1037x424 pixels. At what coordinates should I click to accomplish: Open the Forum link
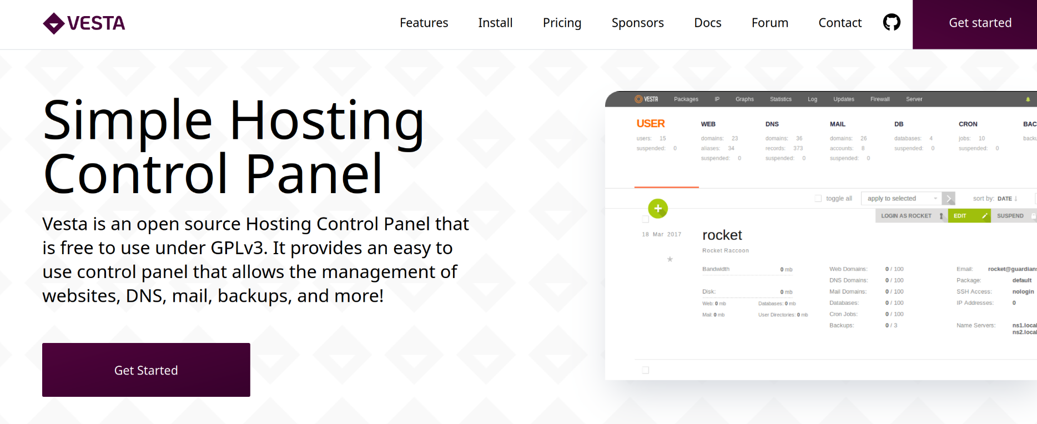pyautogui.click(x=770, y=23)
